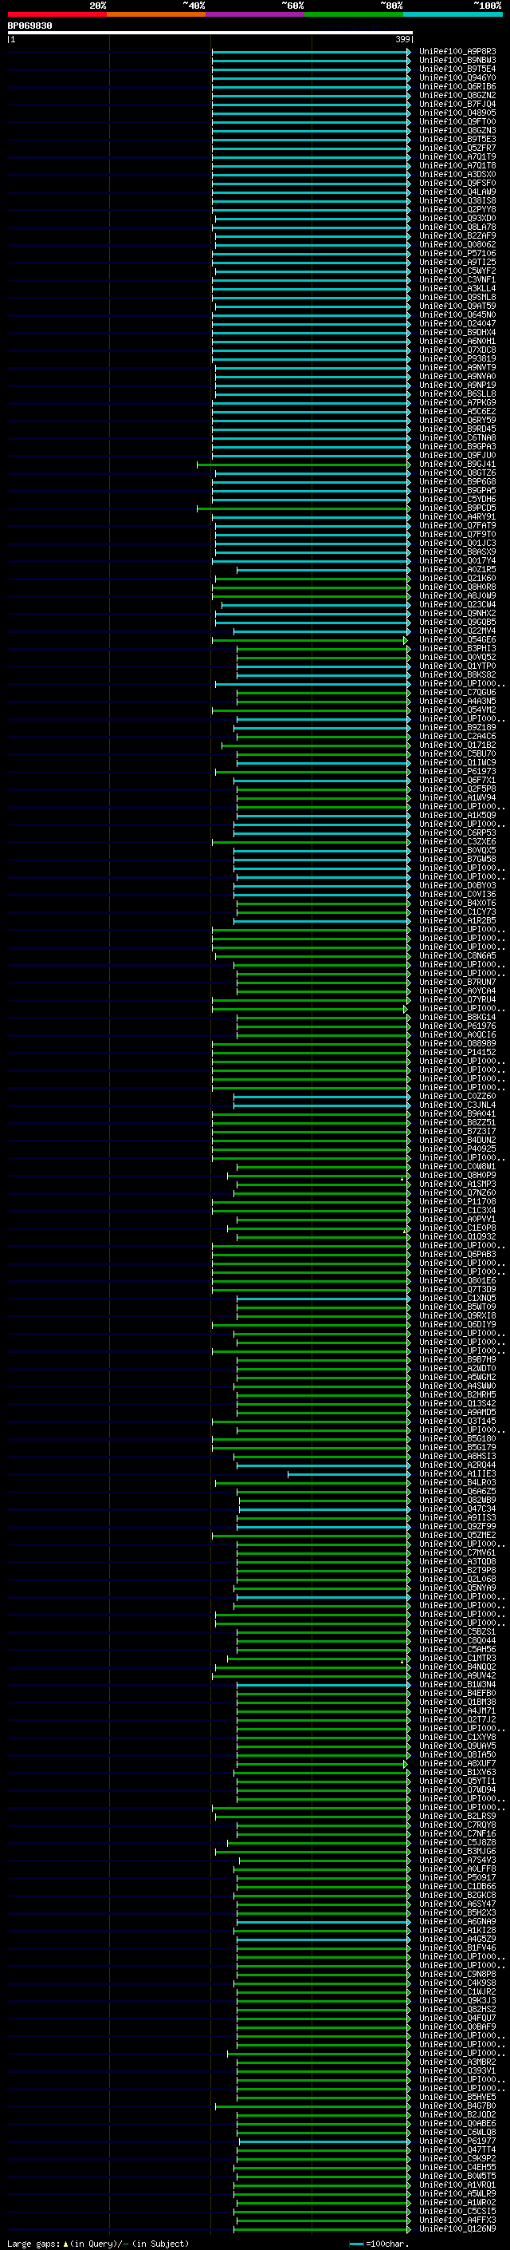510x2250 pixels.
Task: Select the label UniRef100_Q4LAW9
Action: [457, 192]
